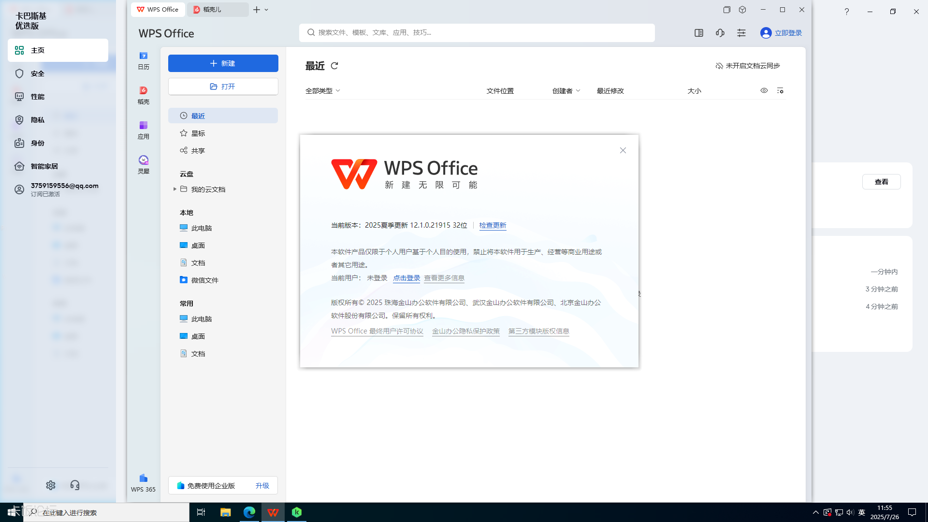The height and width of the screenshot is (522, 928).
Task: Open the WPS Office 最终用户许可协议 link
Action: coord(377,331)
